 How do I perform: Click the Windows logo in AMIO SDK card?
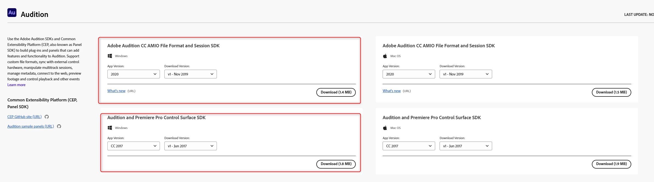point(110,56)
